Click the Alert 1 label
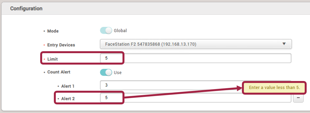This screenshot has width=310, height=113. click(68, 86)
